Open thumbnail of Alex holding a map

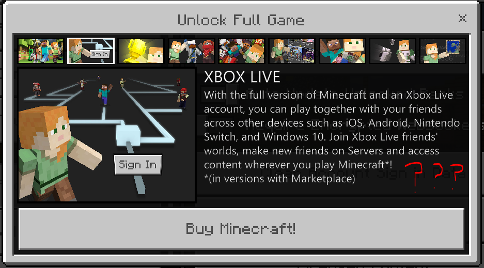pyautogui.click(x=443, y=51)
